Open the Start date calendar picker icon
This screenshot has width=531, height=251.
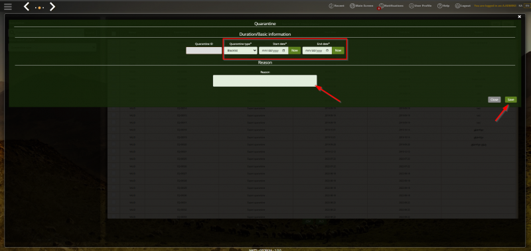[x=284, y=50]
